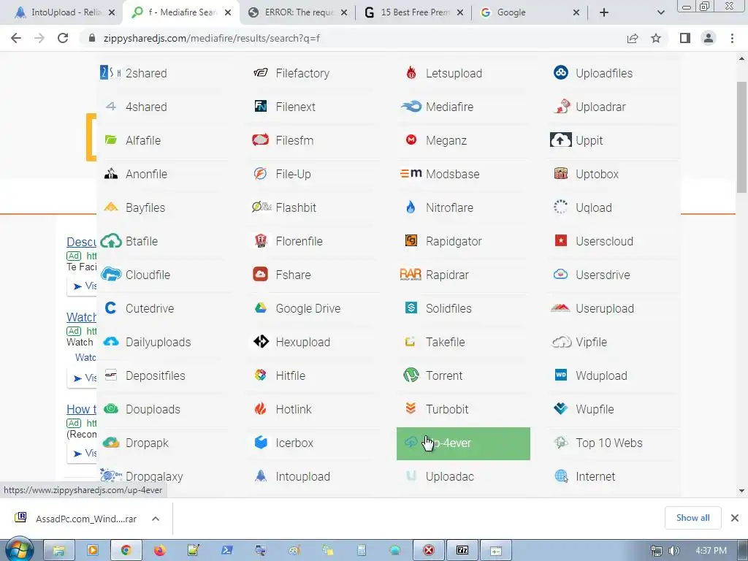Click the Fshare red cloud icon
Image resolution: width=748 pixels, height=561 pixels.
point(261,275)
